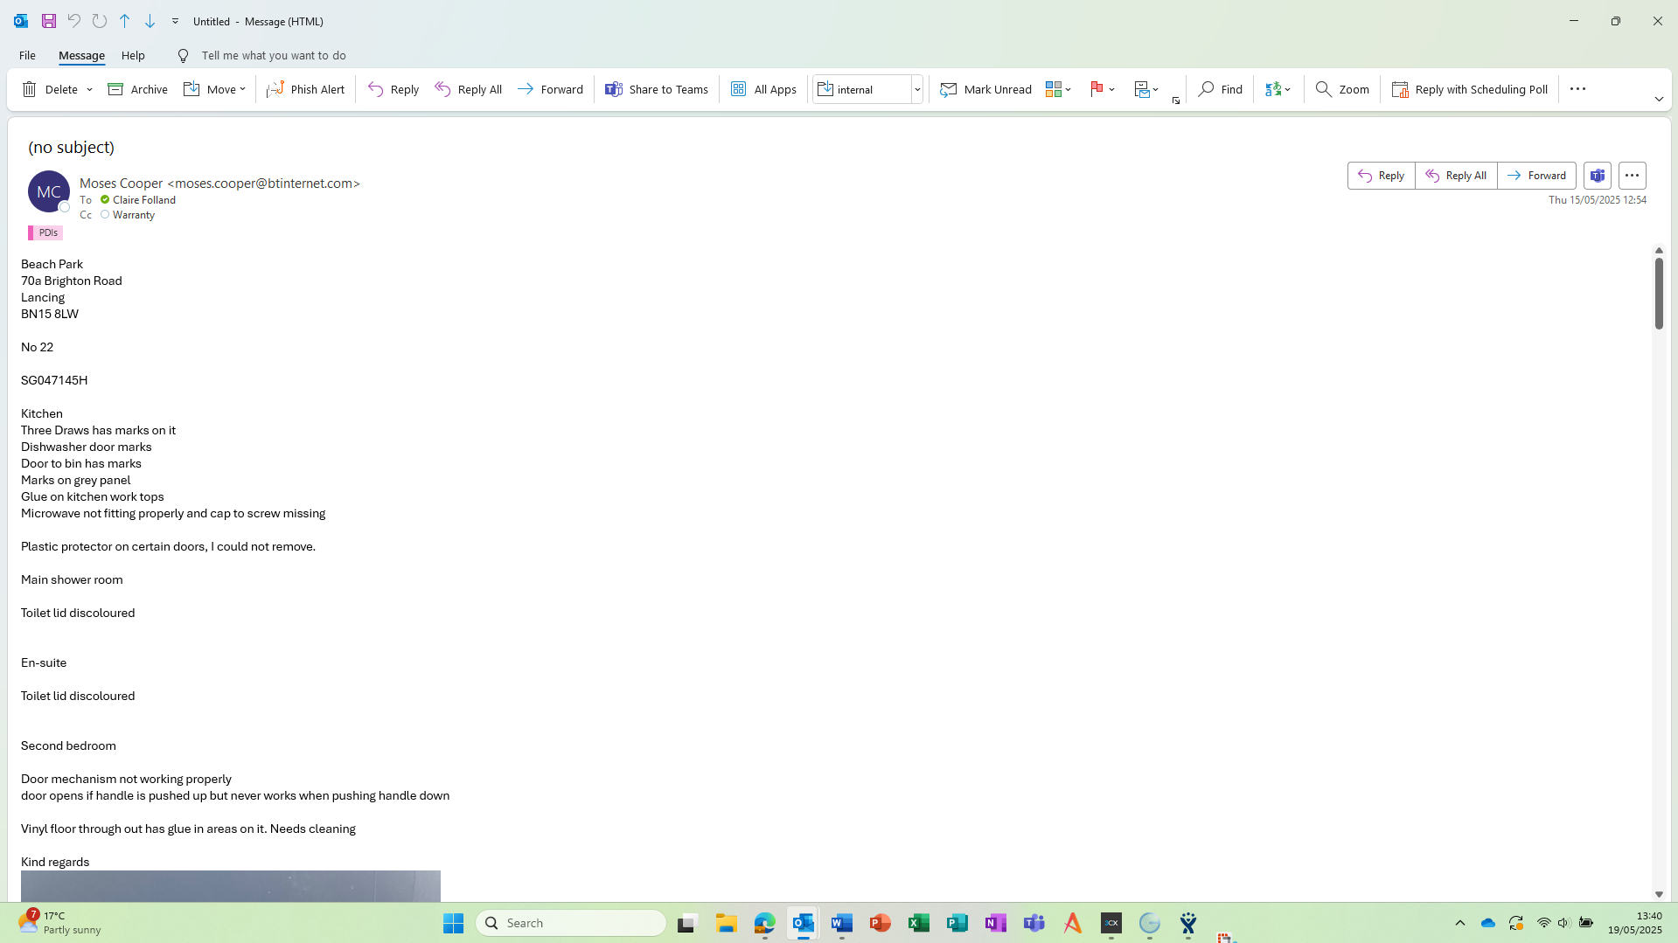
Task: Report the email with Phish Alert
Action: (305, 89)
